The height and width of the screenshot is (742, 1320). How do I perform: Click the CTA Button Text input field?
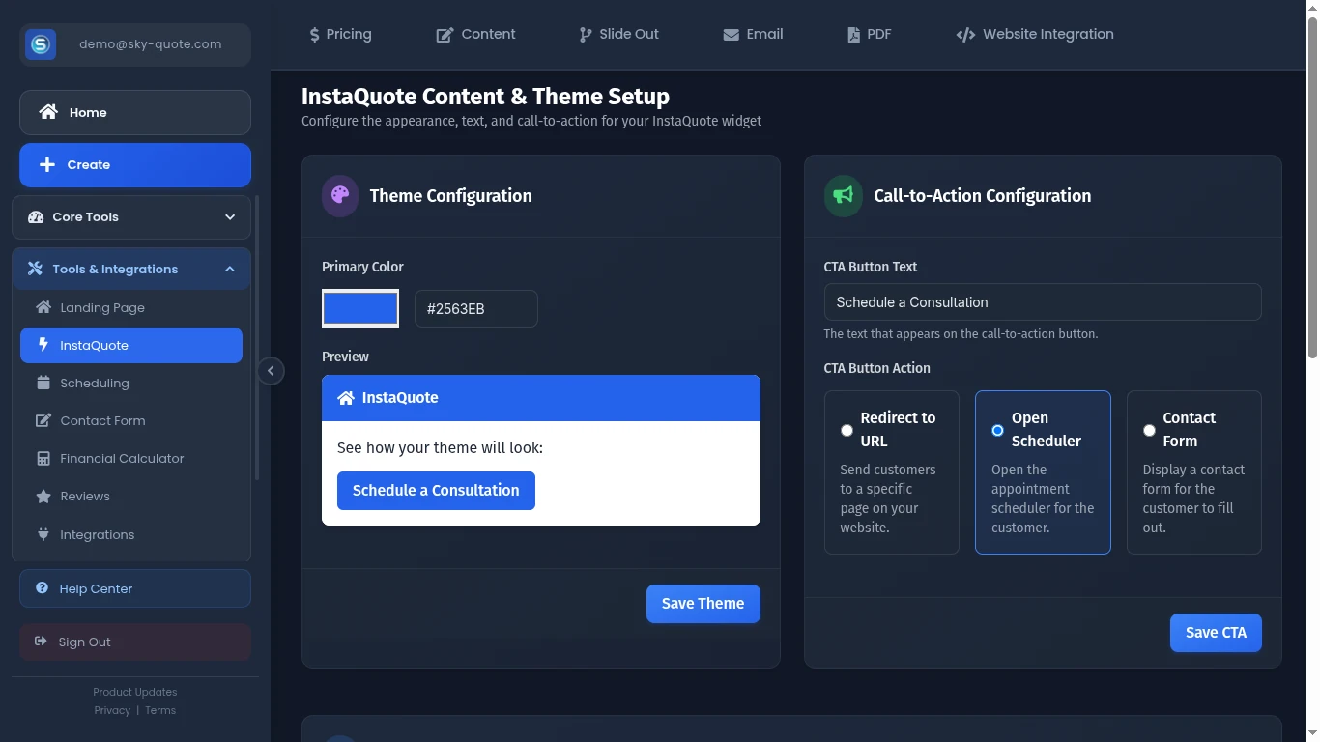pos(1042,302)
